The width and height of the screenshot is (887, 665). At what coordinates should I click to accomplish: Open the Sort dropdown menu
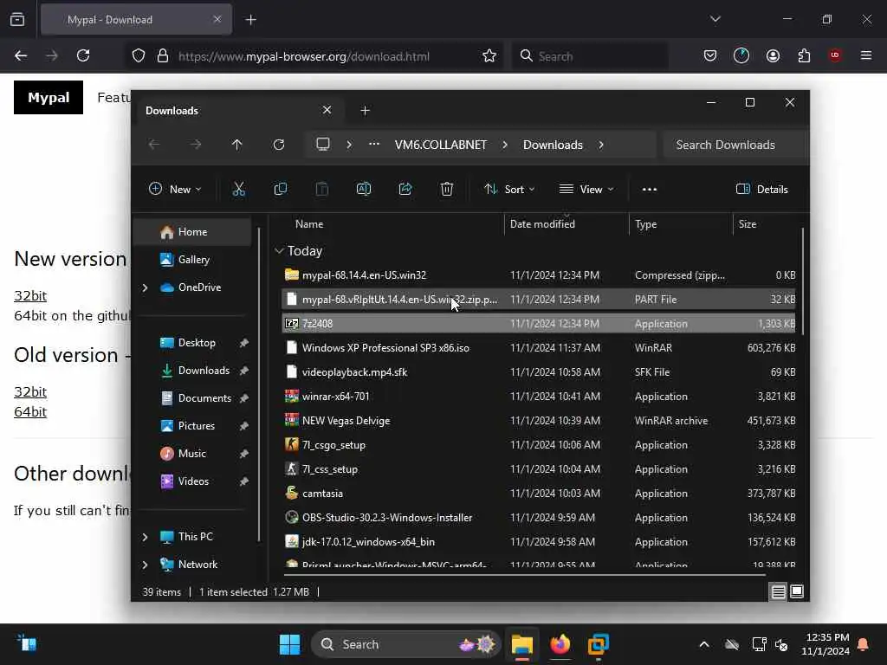[509, 190]
